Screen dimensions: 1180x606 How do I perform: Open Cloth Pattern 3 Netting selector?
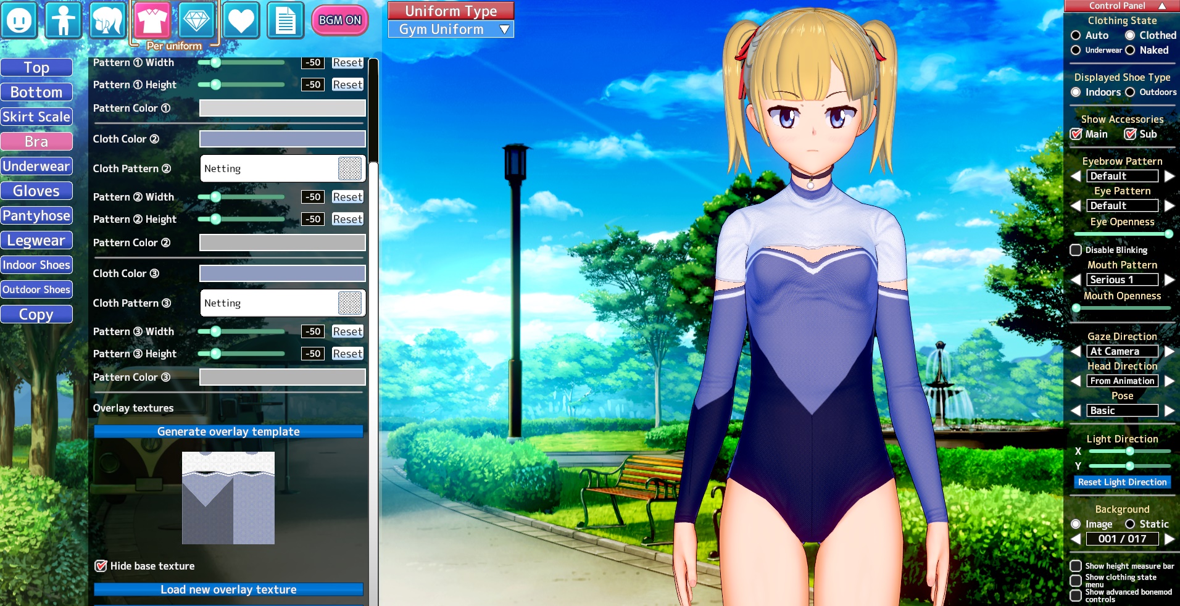click(x=283, y=303)
